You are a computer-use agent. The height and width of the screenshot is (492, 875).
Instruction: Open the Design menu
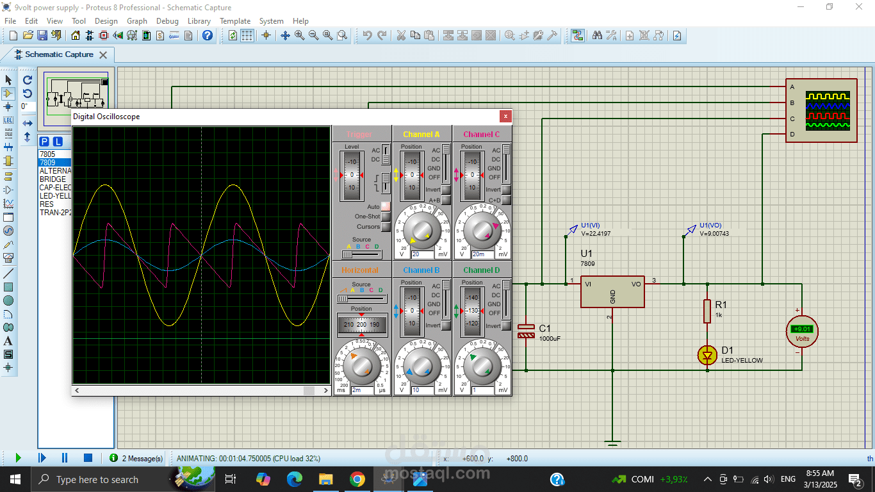(106, 20)
